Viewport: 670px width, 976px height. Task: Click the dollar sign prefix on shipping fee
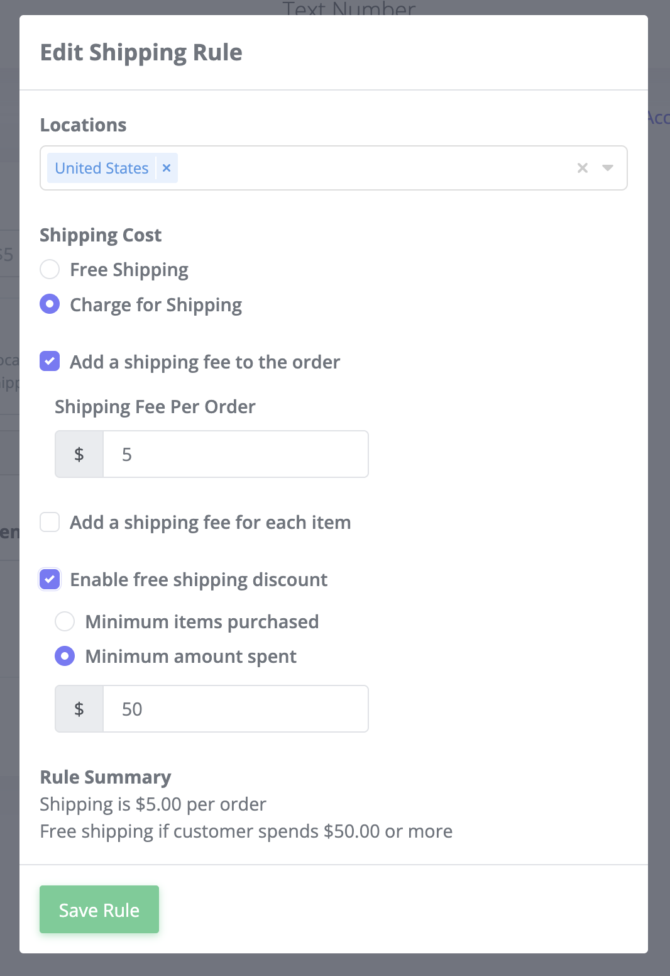click(79, 454)
